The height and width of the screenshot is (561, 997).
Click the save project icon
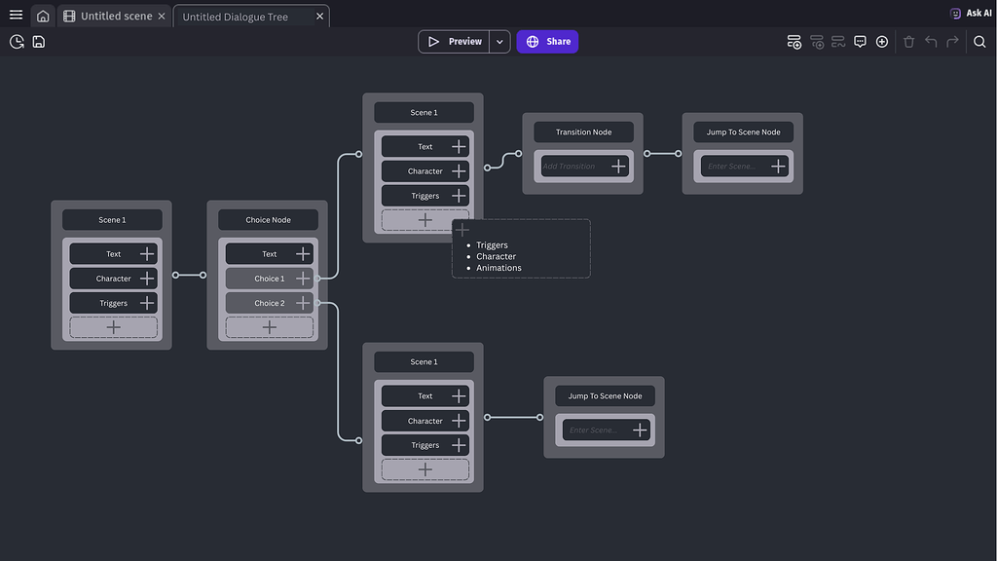(37, 41)
